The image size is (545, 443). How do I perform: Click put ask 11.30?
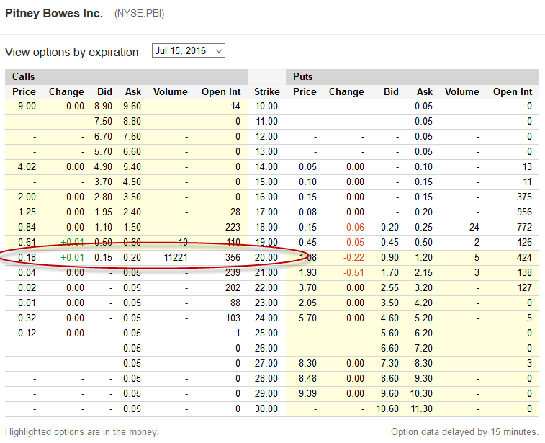pyautogui.click(x=422, y=408)
